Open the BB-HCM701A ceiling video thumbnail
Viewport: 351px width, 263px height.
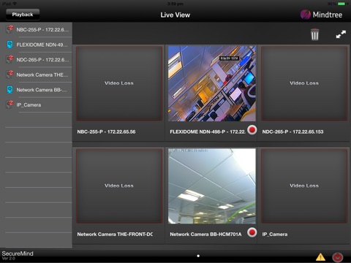click(212, 186)
